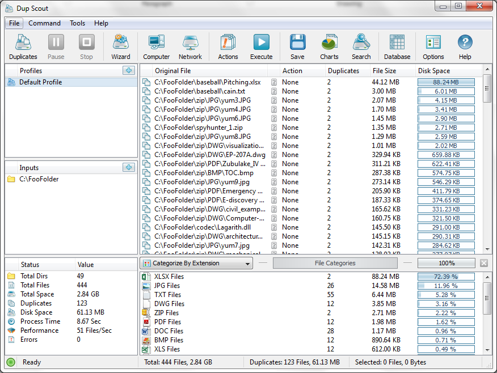Select the TOC.bmp duplicate row
Screen dimensions: 497x373
311,173
